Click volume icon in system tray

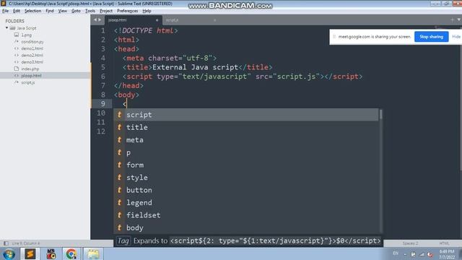430,254
